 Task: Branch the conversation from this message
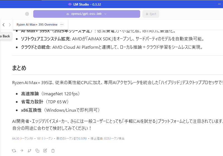(x=30, y=151)
